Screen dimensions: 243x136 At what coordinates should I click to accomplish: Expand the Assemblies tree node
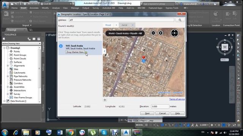(x=8, y=87)
